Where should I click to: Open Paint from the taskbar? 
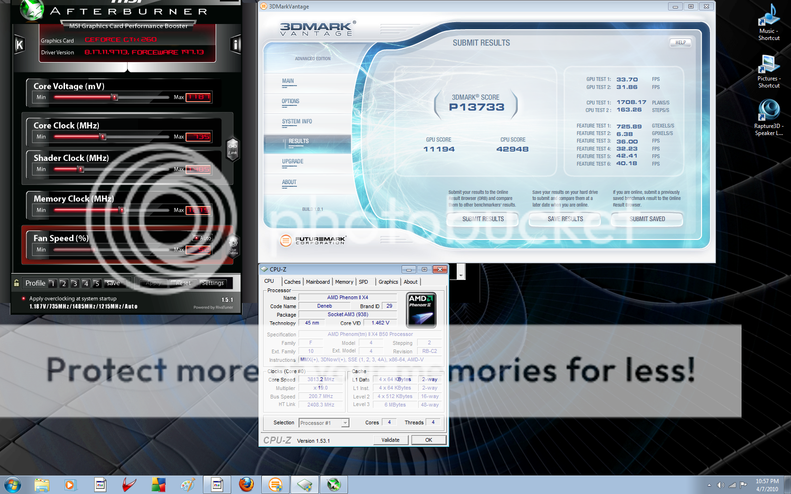(x=187, y=485)
